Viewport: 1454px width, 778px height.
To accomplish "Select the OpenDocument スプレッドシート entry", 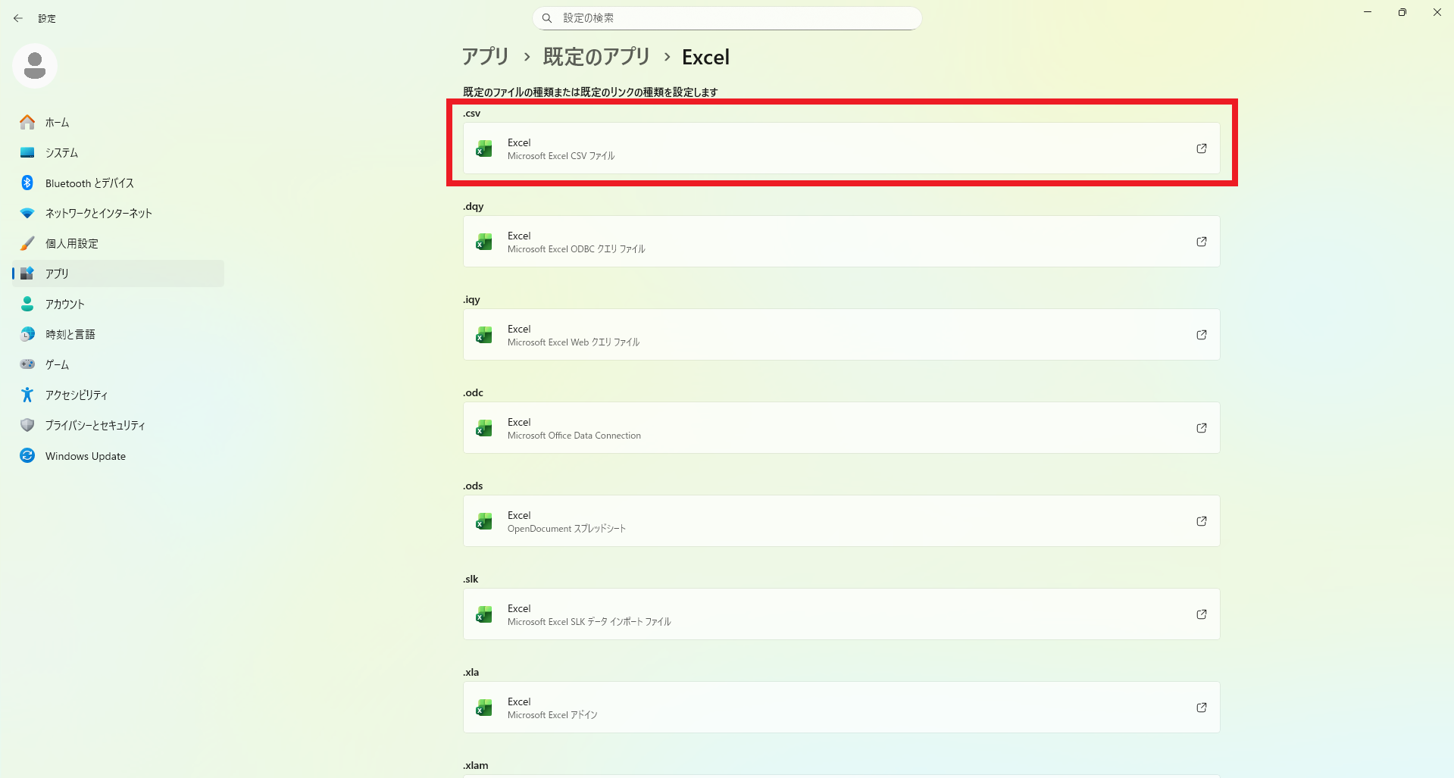I will [841, 521].
